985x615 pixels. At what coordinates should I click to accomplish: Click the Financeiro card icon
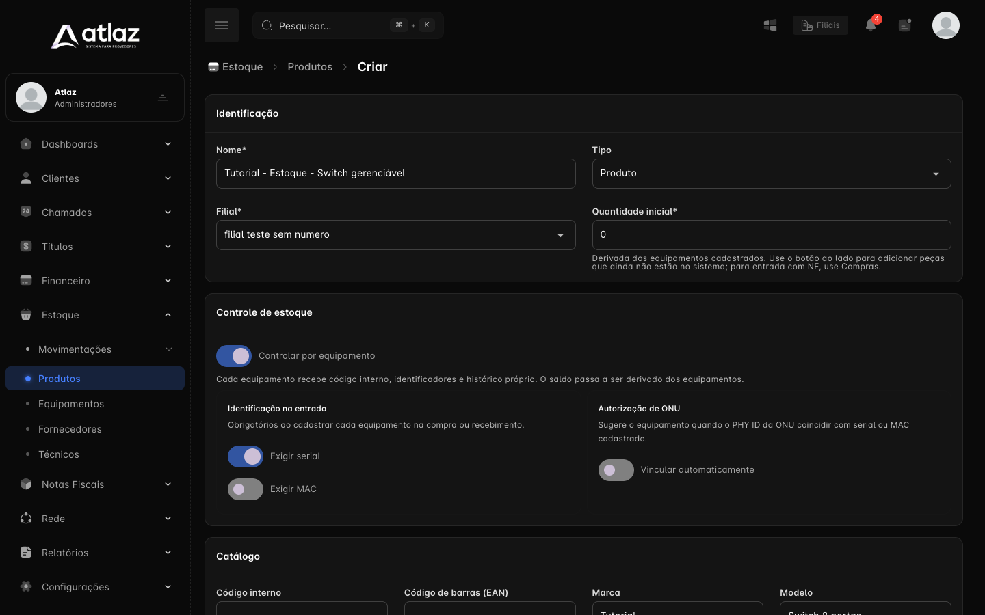tap(26, 280)
